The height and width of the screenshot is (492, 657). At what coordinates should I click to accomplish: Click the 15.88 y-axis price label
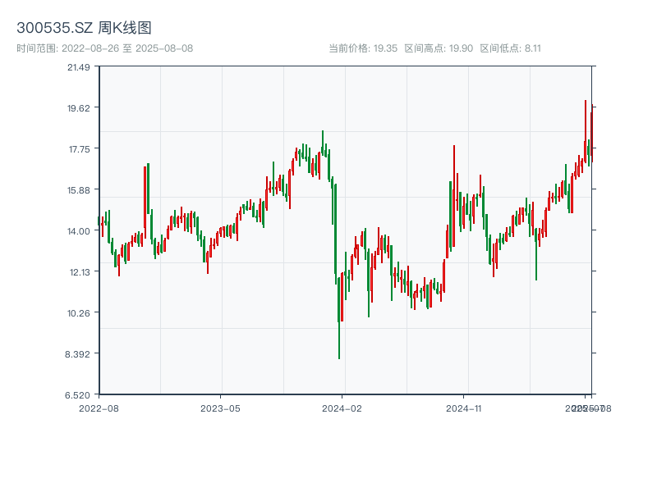pyautogui.click(x=79, y=190)
